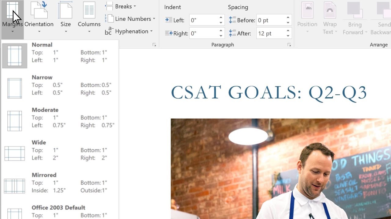Expand the Bring Forward dropdown arrow
Viewport: 391px width, 219px height.
366,32
